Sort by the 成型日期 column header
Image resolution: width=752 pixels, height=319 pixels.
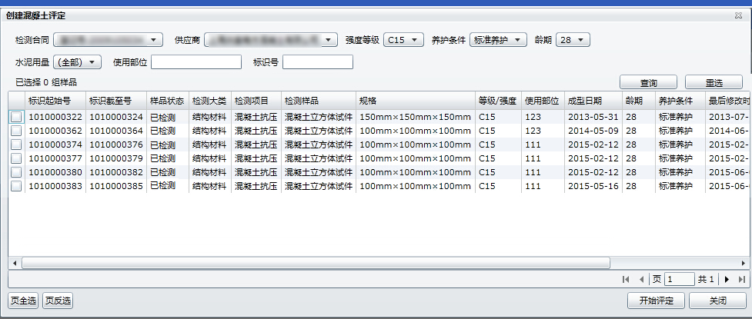[584, 101]
